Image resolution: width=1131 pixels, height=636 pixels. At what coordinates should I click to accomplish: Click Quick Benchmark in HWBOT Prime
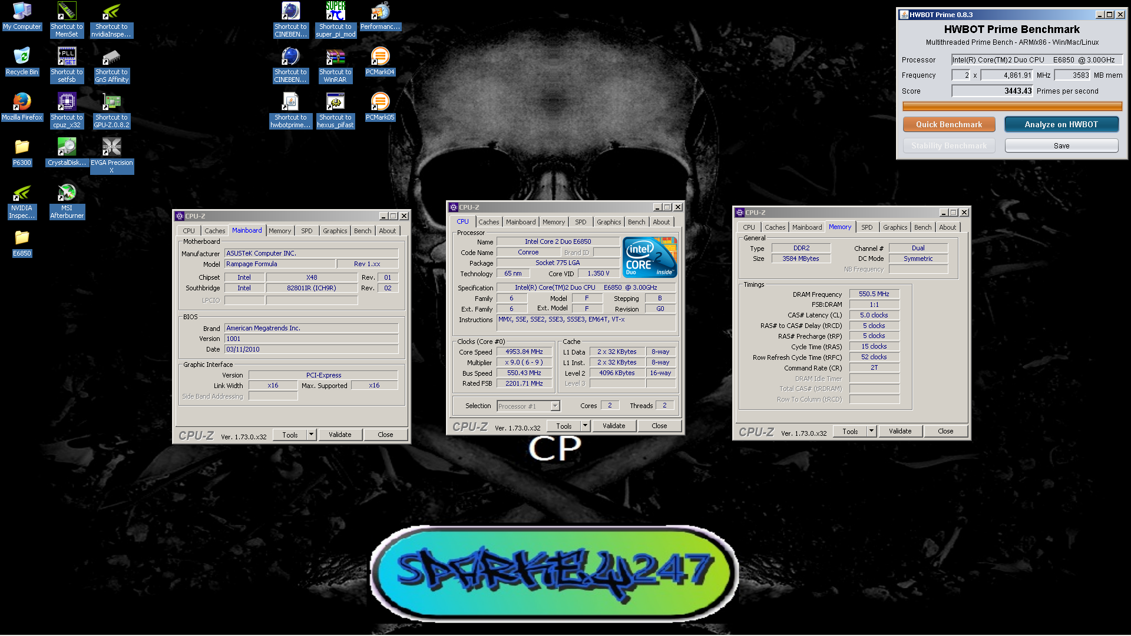949,124
